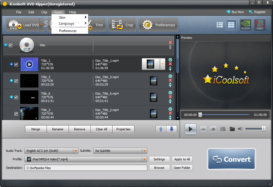Open the Clip menu
The image size is (273, 187).
pos(44,12)
